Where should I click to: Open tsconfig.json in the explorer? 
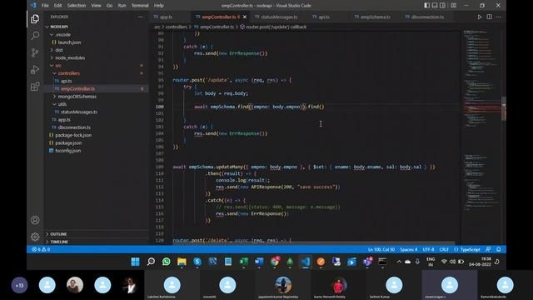pyautogui.click(x=68, y=151)
